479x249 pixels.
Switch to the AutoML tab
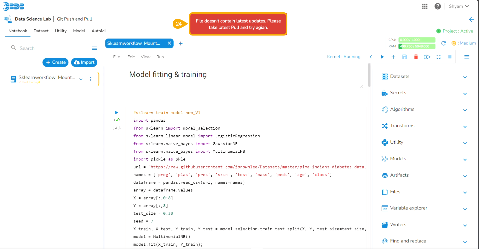click(99, 31)
